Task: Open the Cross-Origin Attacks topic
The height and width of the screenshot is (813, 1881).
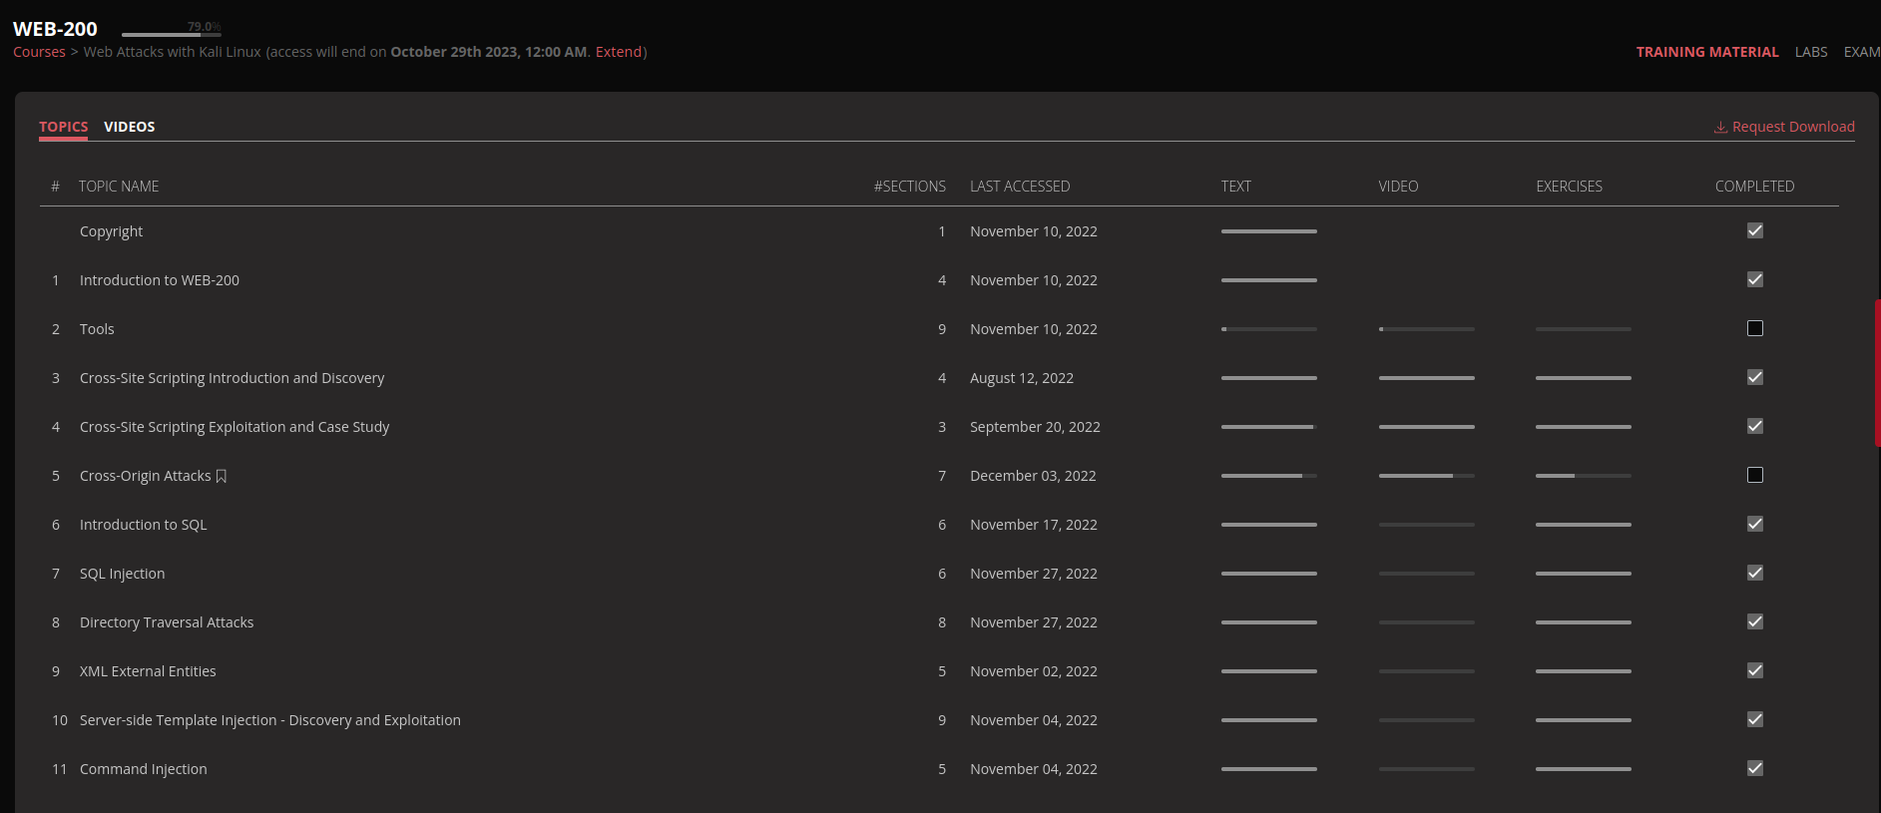Action: 146,476
